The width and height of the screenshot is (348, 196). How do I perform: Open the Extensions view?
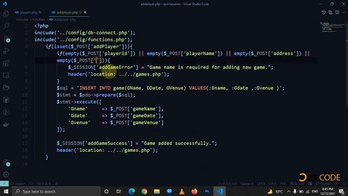pos(6,63)
